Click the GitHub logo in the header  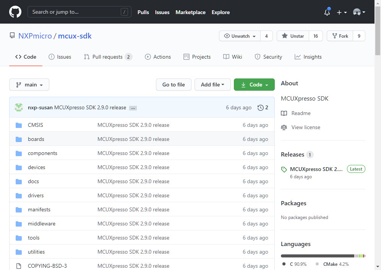[15, 12]
